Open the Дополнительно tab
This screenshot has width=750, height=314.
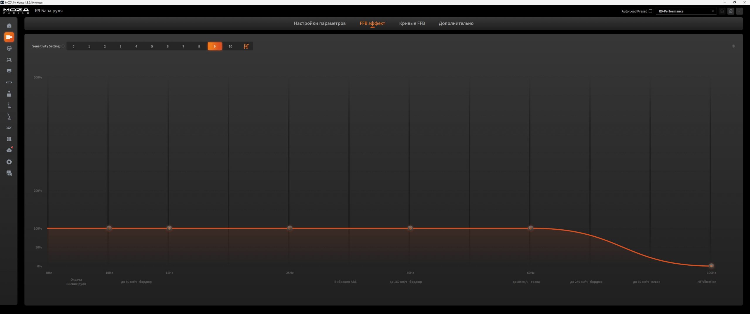pos(456,23)
